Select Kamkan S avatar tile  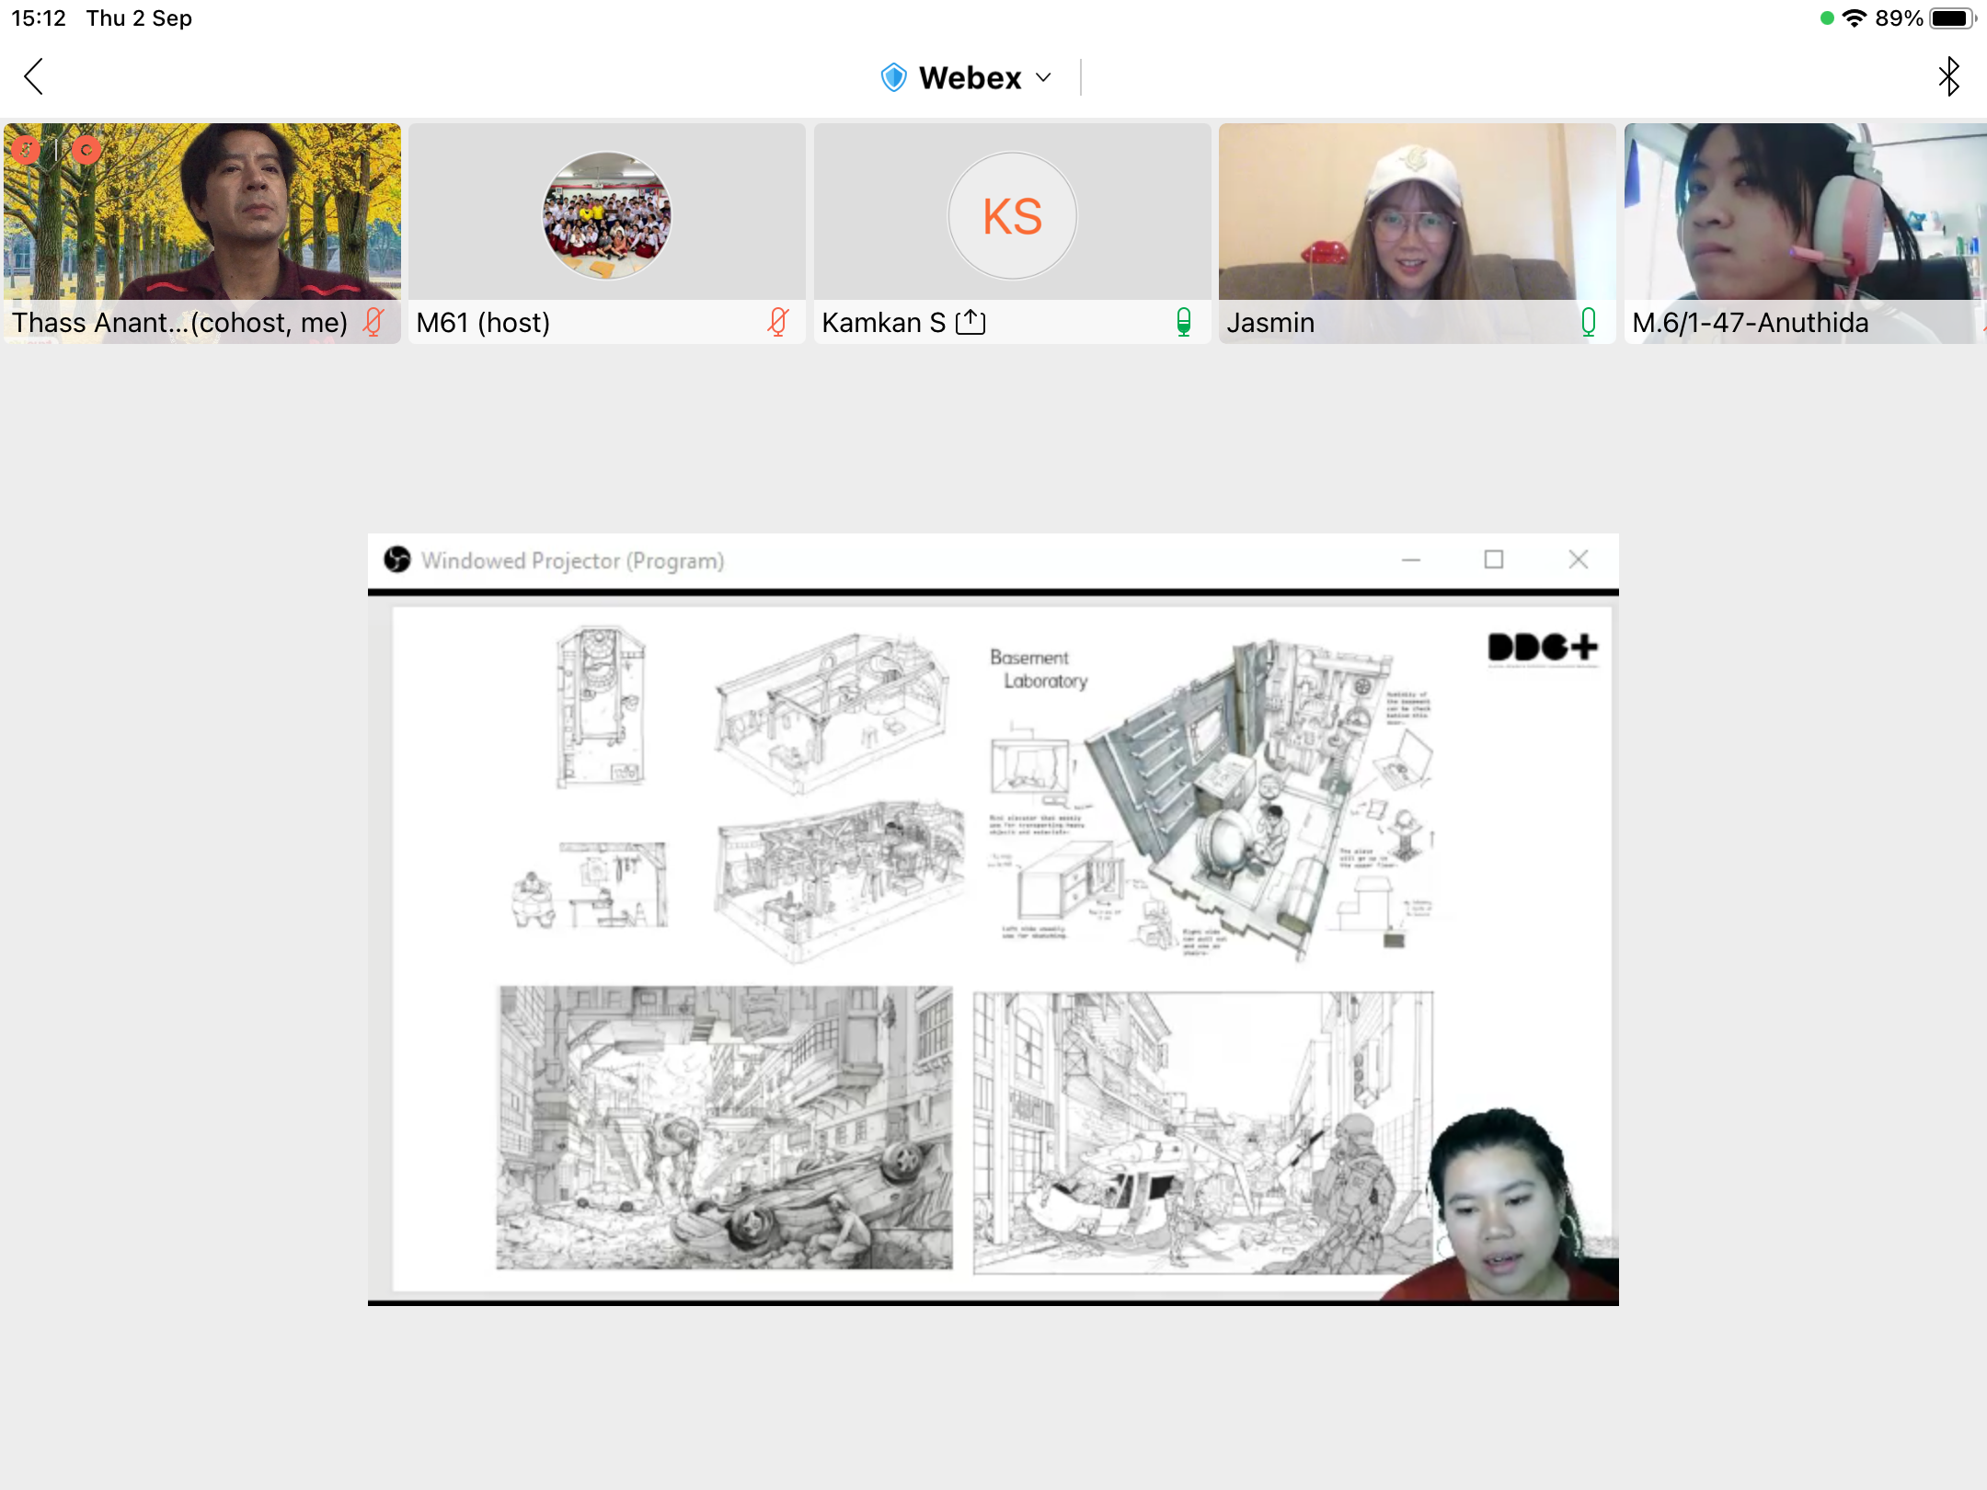(x=1012, y=233)
